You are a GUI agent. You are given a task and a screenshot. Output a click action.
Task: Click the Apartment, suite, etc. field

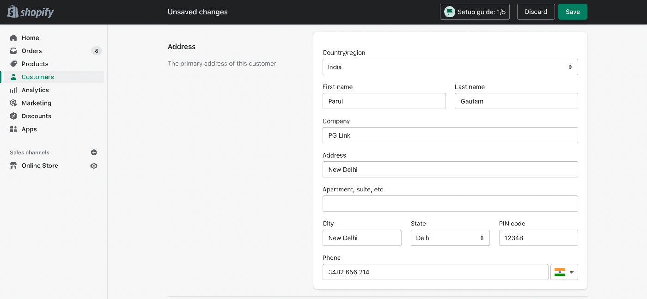point(450,204)
